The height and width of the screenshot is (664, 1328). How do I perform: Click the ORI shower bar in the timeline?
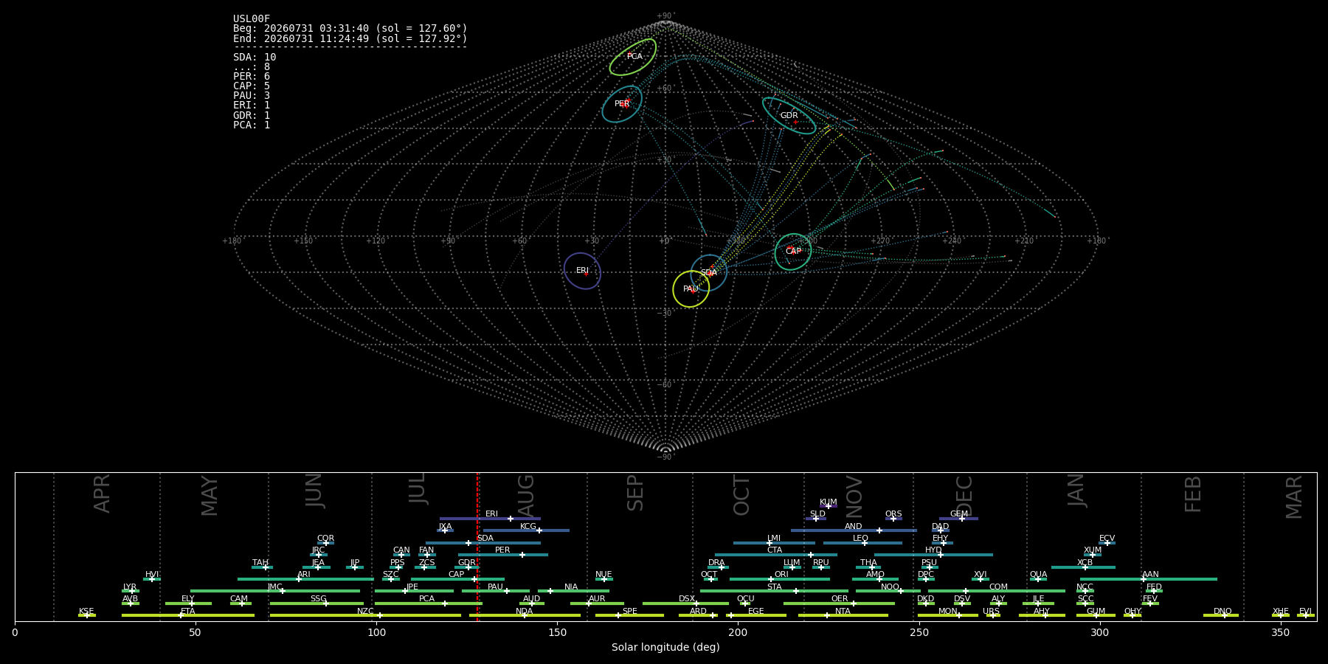point(780,579)
